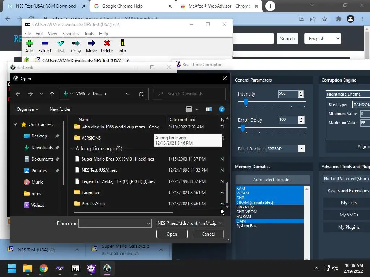Refresh the Downloads folder listing
Screen dimensions: 370x277
coord(141,94)
